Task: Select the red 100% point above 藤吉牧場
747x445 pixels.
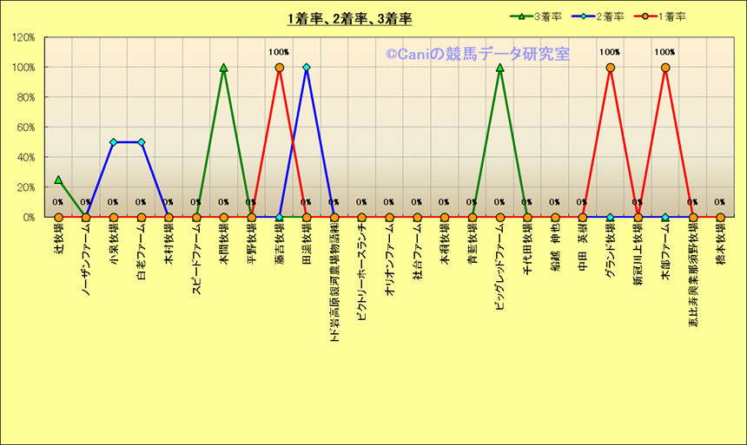Action: click(279, 68)
